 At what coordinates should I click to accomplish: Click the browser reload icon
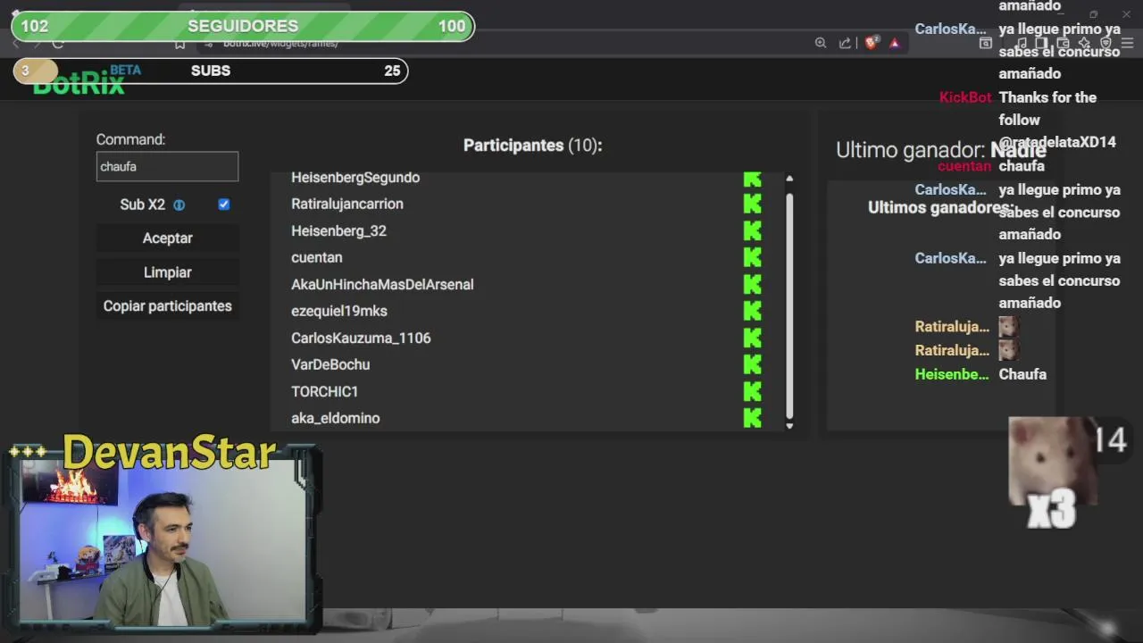pyautogui.click(x=58, y=43)
